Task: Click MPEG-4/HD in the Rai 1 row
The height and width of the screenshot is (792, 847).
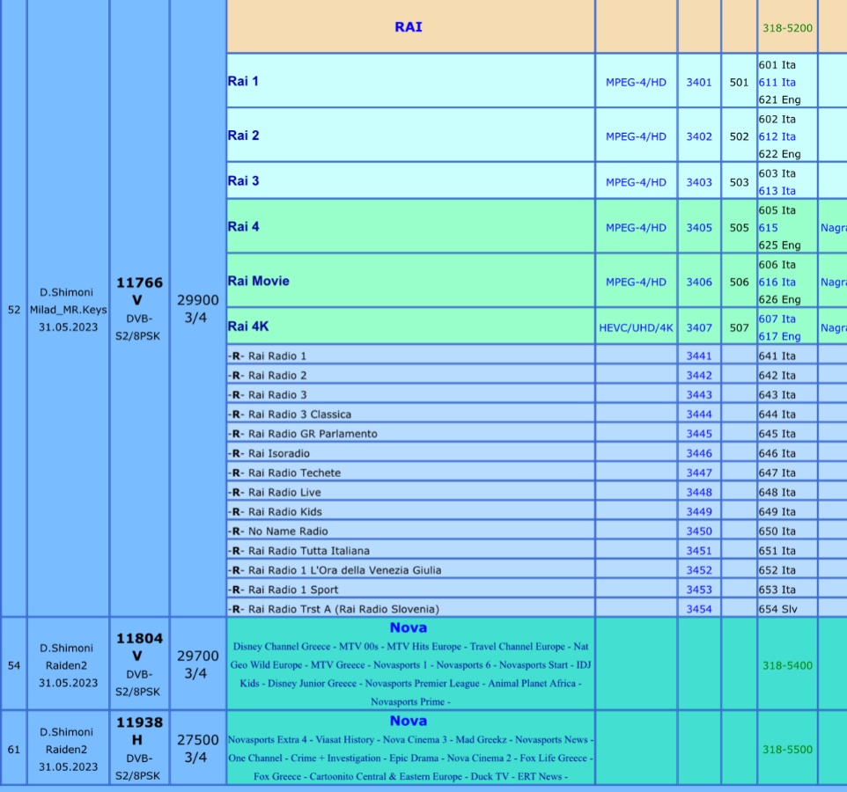Action: pos(636,82)
